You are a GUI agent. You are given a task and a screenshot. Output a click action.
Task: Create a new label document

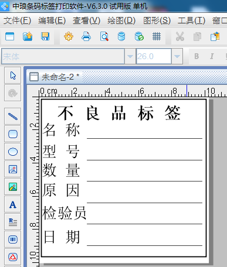tap(9, 36)
